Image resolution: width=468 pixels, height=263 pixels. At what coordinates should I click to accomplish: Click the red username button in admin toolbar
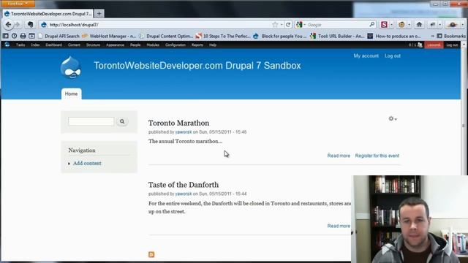pyautogui.click(x=434, y=45)
